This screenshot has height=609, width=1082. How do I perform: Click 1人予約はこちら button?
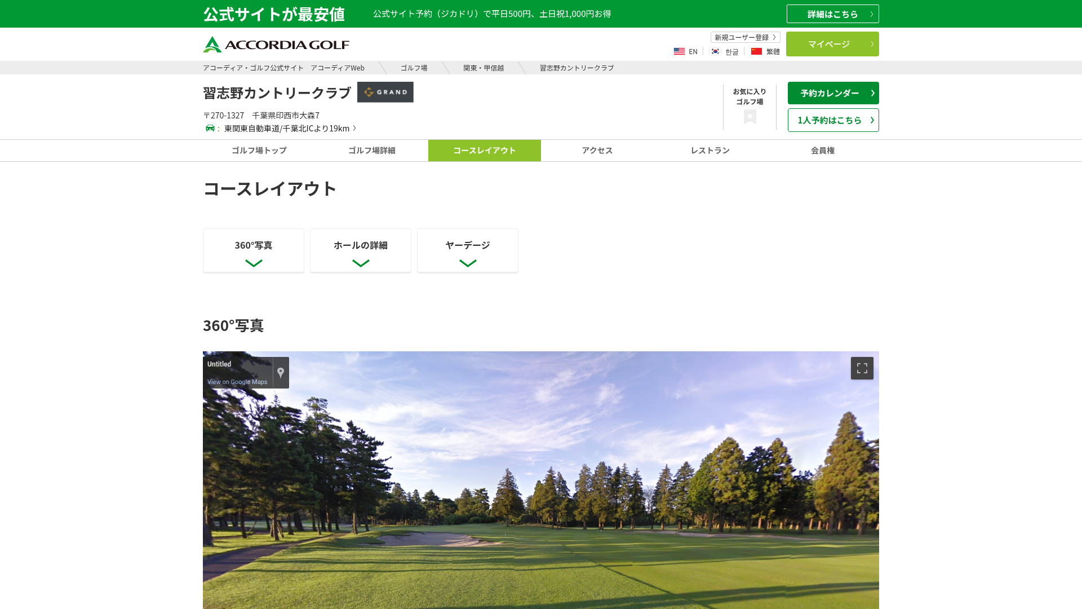point(833,120)
